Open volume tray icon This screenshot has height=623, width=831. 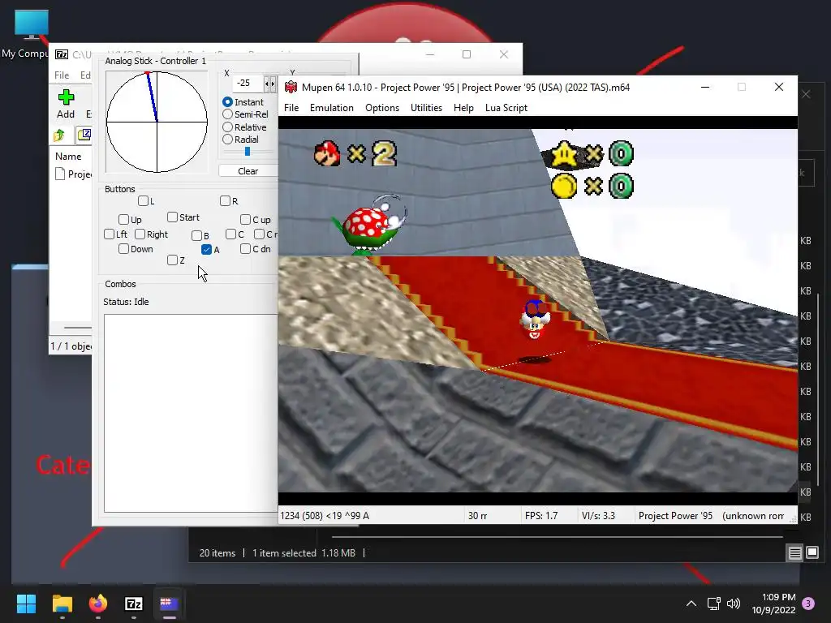[x=734, y=604]
